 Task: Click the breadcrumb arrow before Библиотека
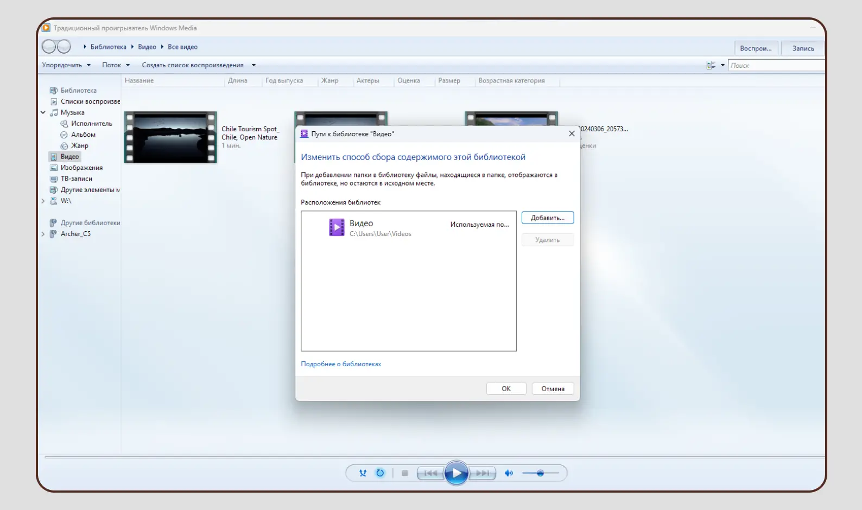pos(85,47)
